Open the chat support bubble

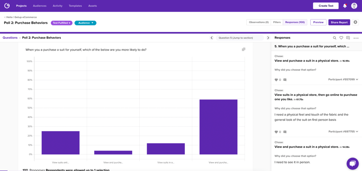[x=352, y=164]
